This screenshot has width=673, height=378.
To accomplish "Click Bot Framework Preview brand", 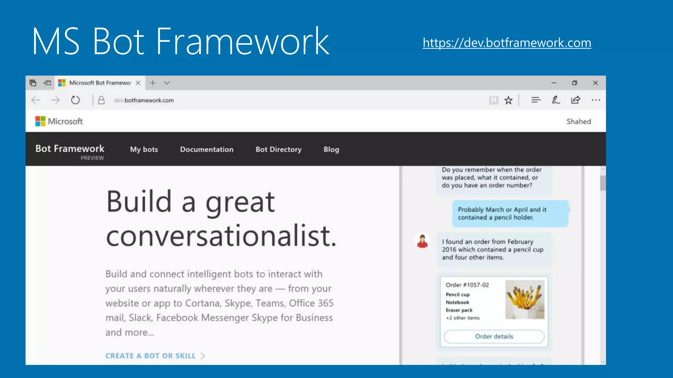I will pos(70,152).
